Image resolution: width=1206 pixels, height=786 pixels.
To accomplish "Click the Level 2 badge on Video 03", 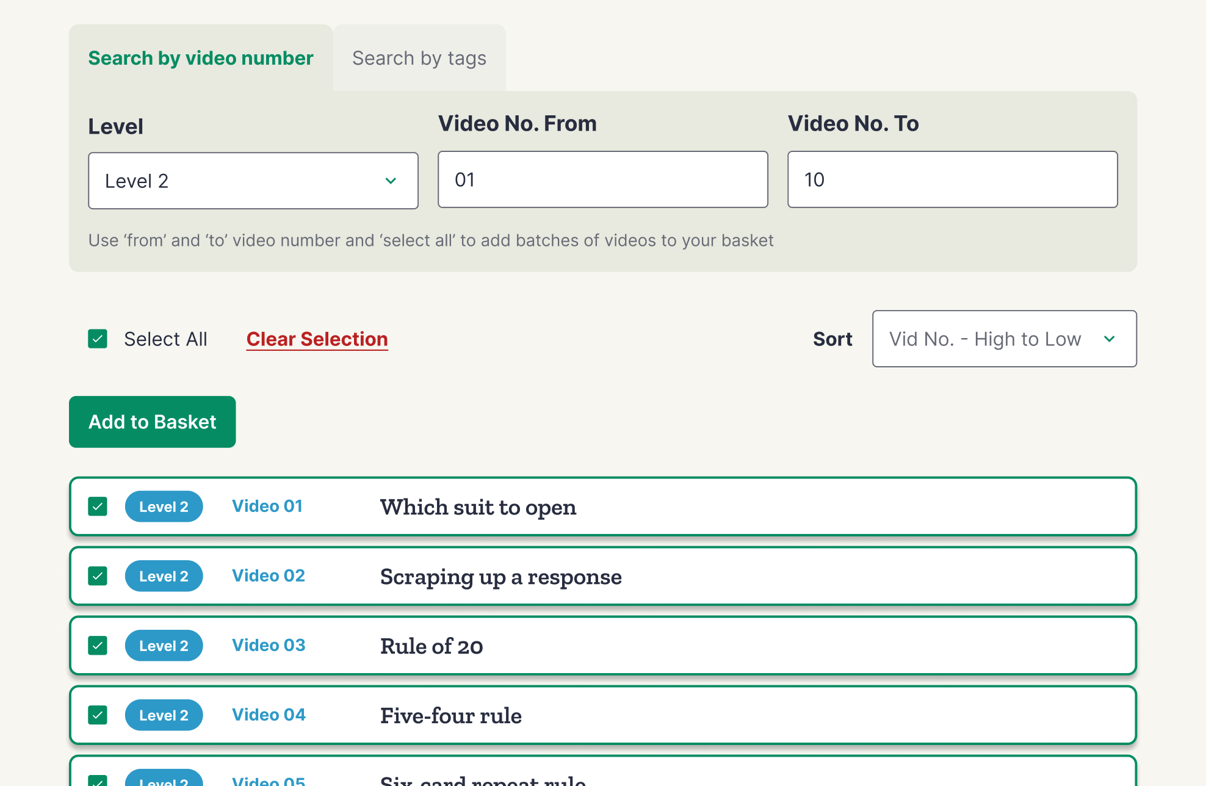I will pyautogui.click(x=164, y=646).
